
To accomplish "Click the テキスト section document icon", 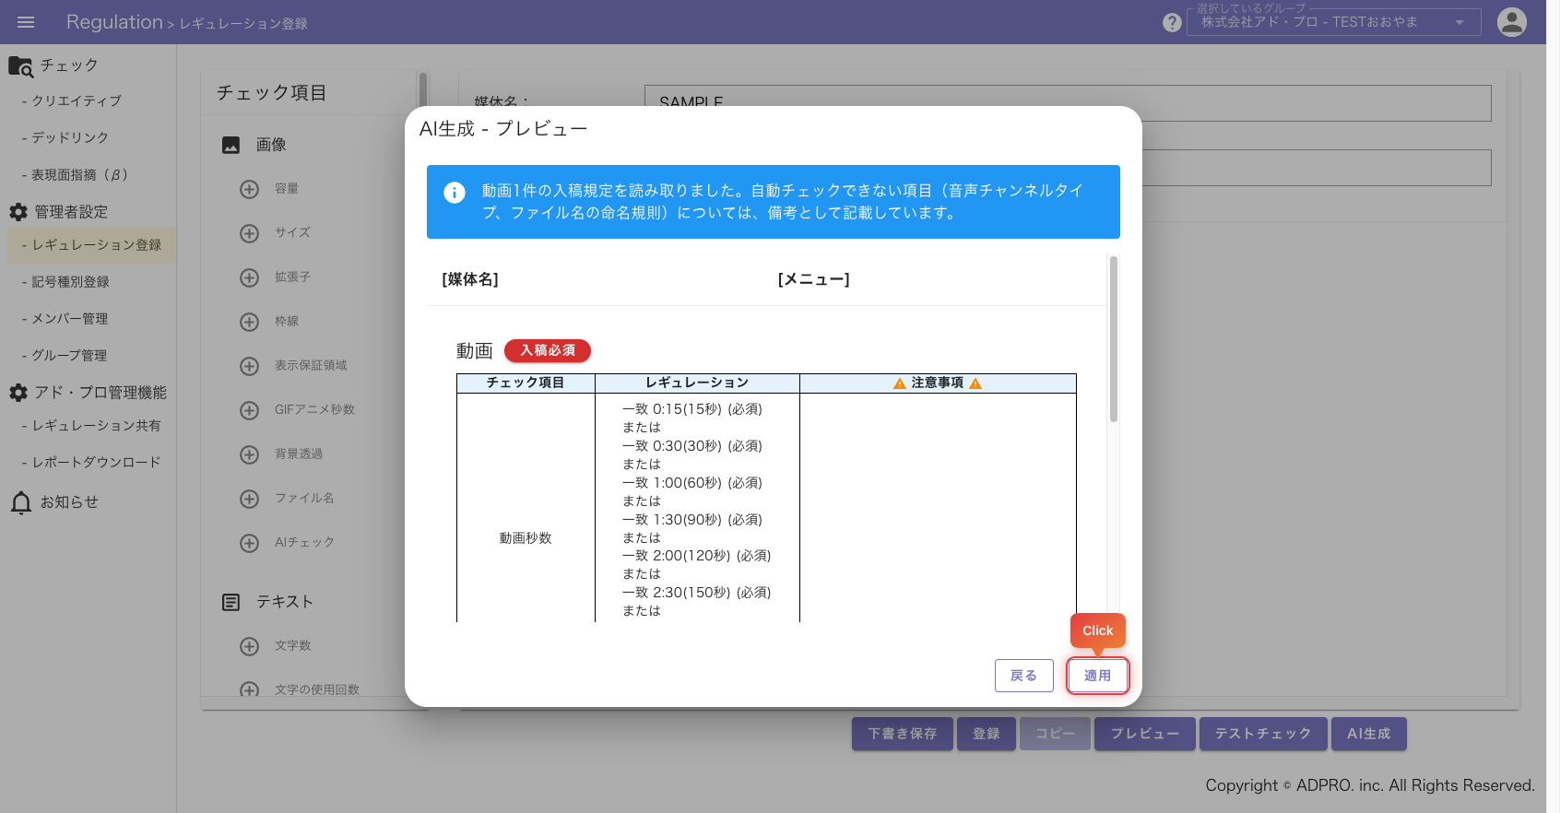I will click(231, 602).
